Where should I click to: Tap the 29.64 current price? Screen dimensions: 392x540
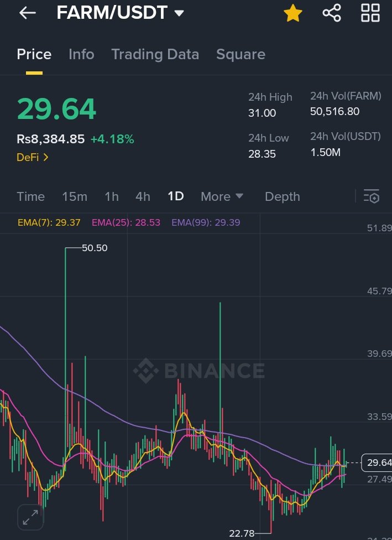coord(56,109)
